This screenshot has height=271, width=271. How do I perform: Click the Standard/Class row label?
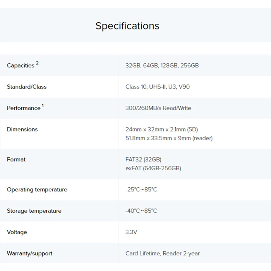coord(27,87)
